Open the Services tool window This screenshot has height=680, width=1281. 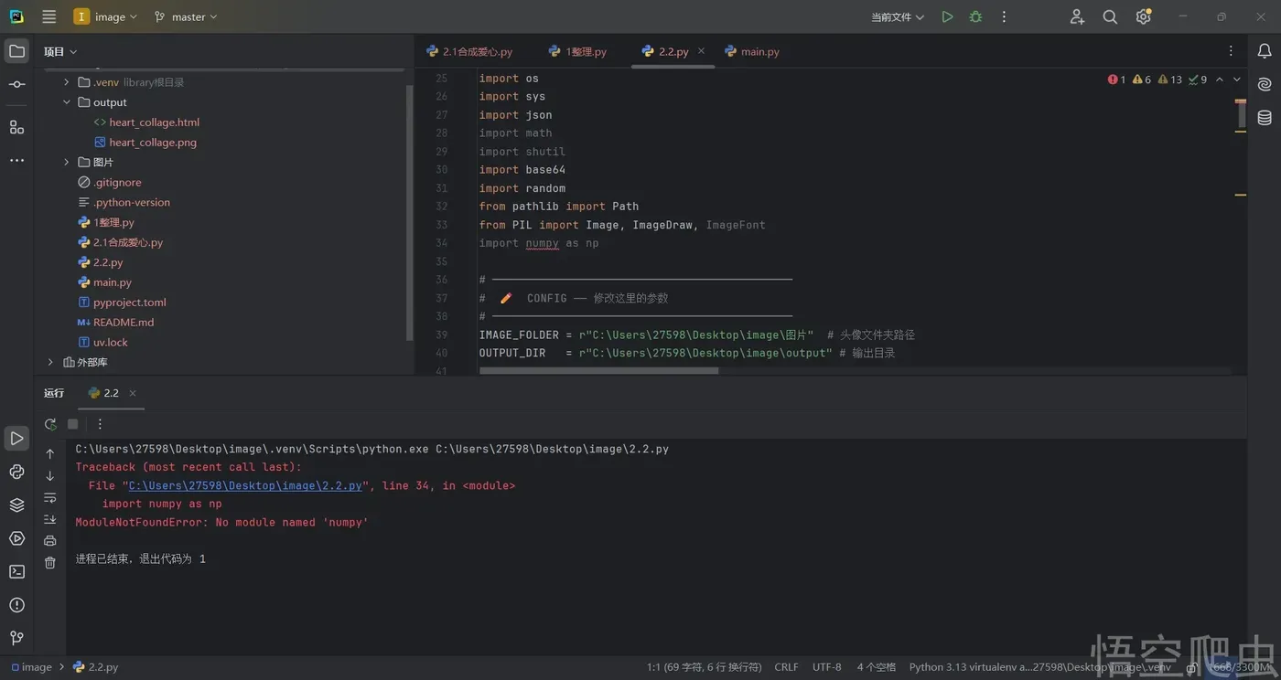coord(16,538)
